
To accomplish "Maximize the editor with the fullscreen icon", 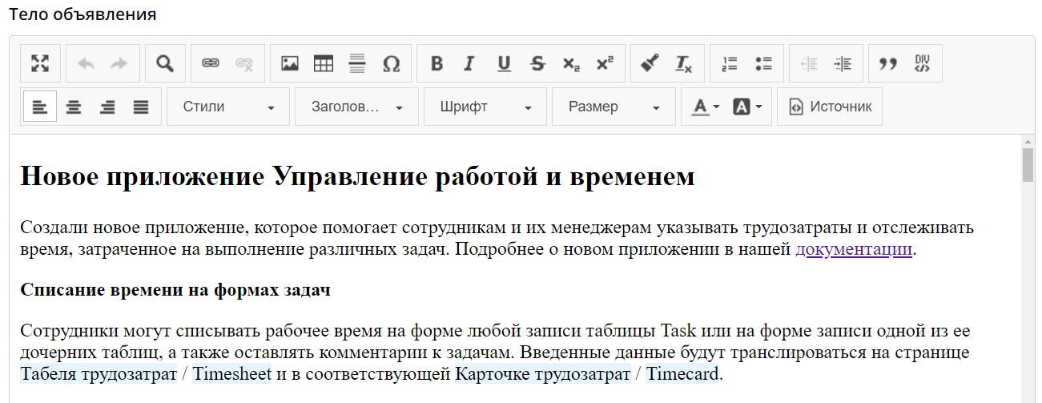I will (40, 64).
